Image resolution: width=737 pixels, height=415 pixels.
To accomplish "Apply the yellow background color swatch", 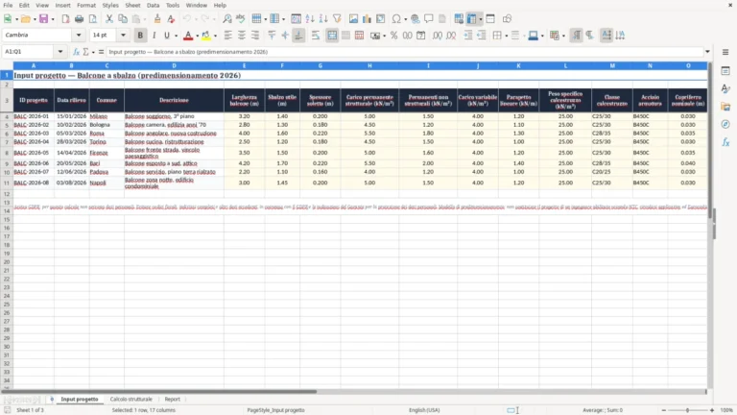I will click(x=206, y=36).
